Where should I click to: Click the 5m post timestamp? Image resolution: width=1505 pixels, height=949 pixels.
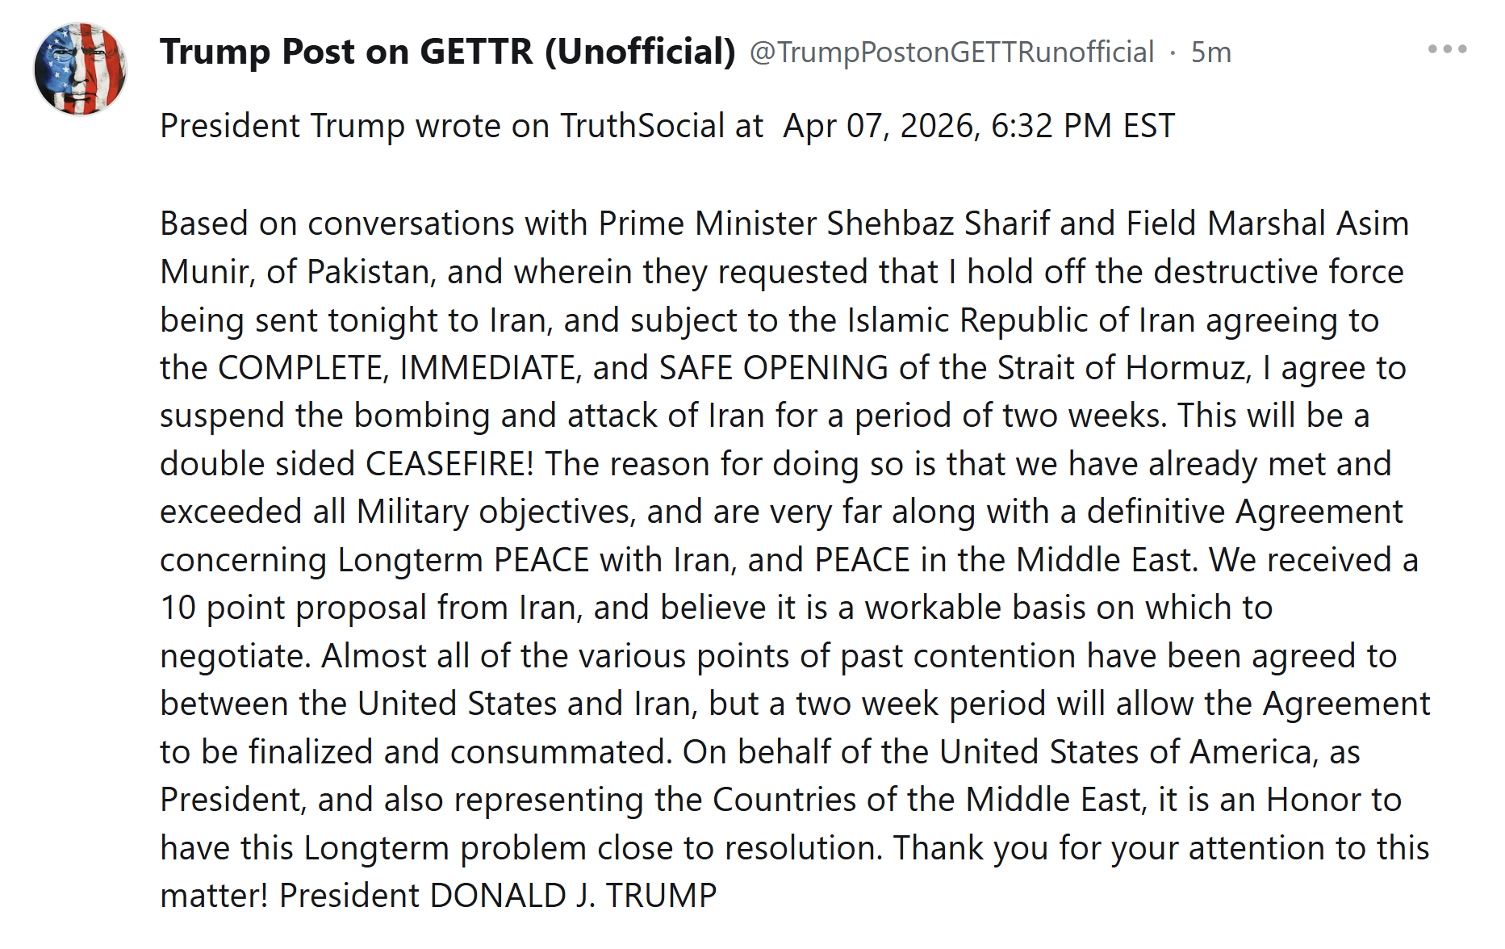[1210, 52]
